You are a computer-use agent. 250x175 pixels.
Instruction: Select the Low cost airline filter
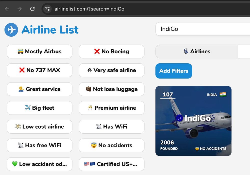(x=39, y=127)
